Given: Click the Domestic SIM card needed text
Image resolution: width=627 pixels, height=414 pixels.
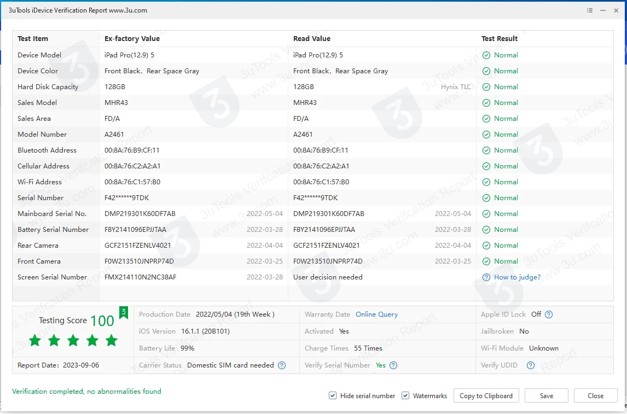Looking at the screenshot, I should pyautogui.click(x=231, y=365).
